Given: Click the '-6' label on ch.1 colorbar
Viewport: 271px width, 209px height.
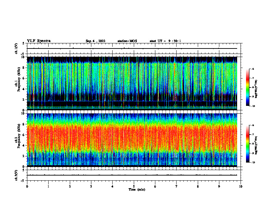Looking at the screenshot, I should tap(253, 69).
